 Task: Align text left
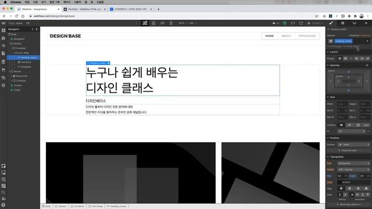click(x=341, y=189)
